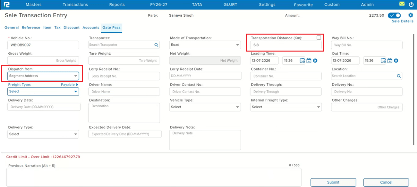Select the Gate Pass tab
The width and height of the screenshot is (417, 187).
tap(112, 28)
